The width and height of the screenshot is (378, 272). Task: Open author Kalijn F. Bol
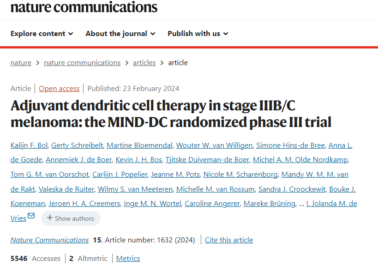[x=29, y=145]
